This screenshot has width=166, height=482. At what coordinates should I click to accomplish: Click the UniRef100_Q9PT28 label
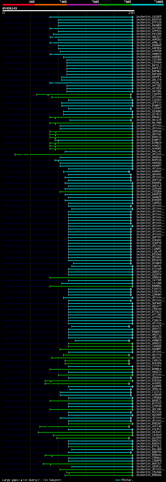click(x=149, y=180)
